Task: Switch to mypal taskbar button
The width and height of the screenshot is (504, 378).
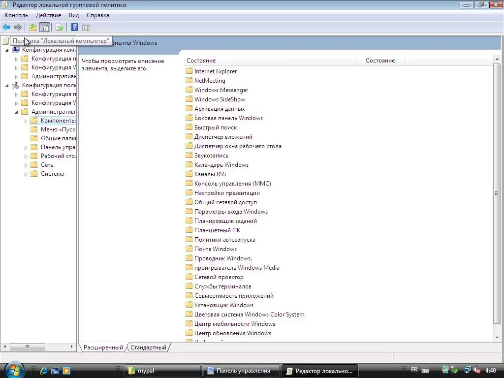Action: point(162,371)
